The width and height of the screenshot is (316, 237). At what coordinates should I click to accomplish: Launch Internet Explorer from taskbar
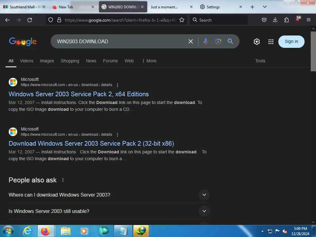click(27, 231)
